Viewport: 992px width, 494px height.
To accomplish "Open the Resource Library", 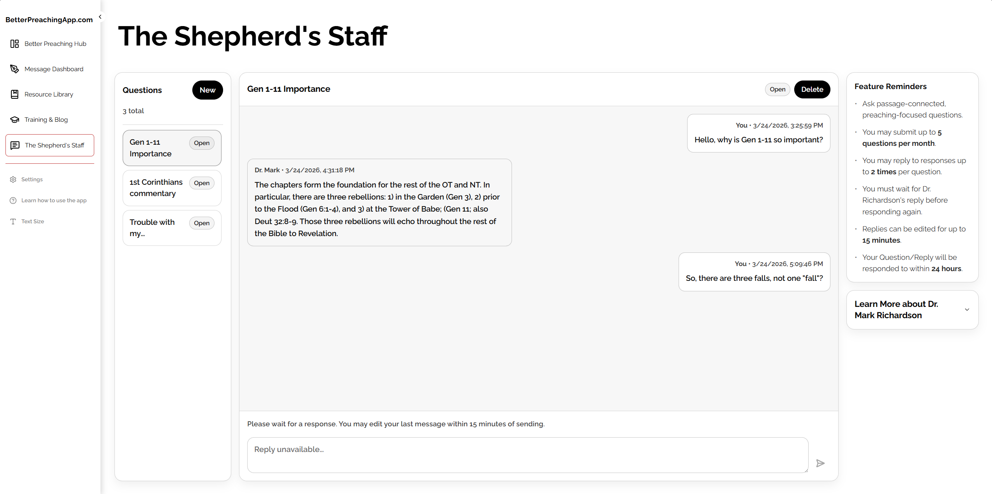I will tap(49, 94).
